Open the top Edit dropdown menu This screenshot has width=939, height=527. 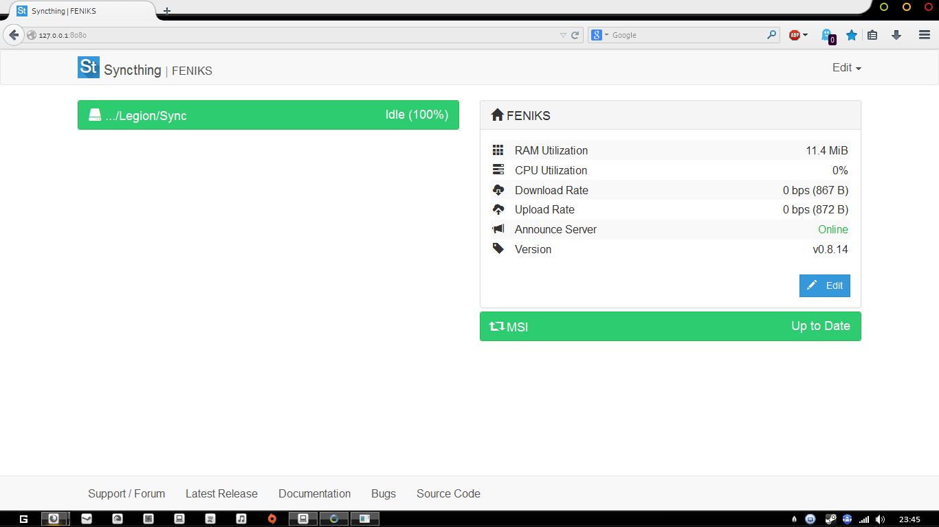pyautogui.click(x=846, y=67)
